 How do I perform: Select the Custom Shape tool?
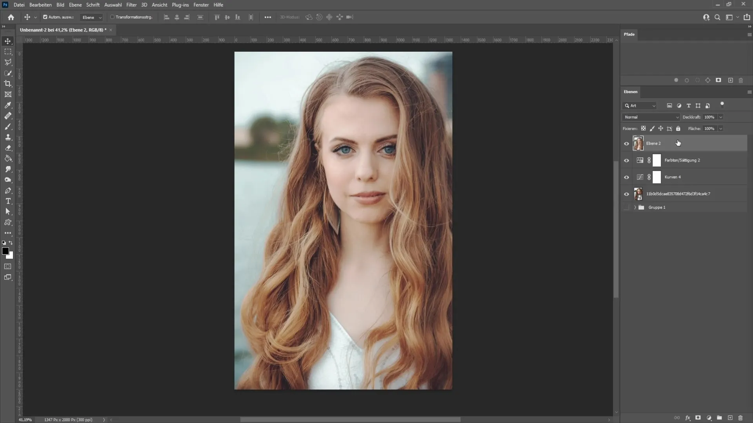click(8, 222)
